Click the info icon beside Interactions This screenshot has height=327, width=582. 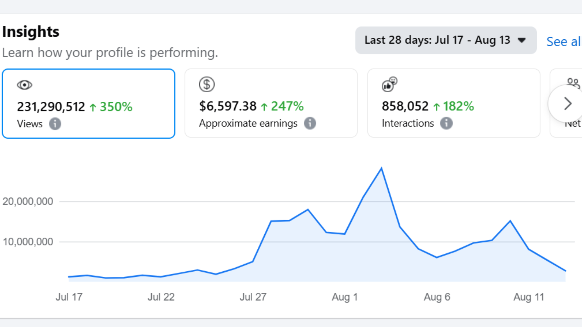pos(446,123)
